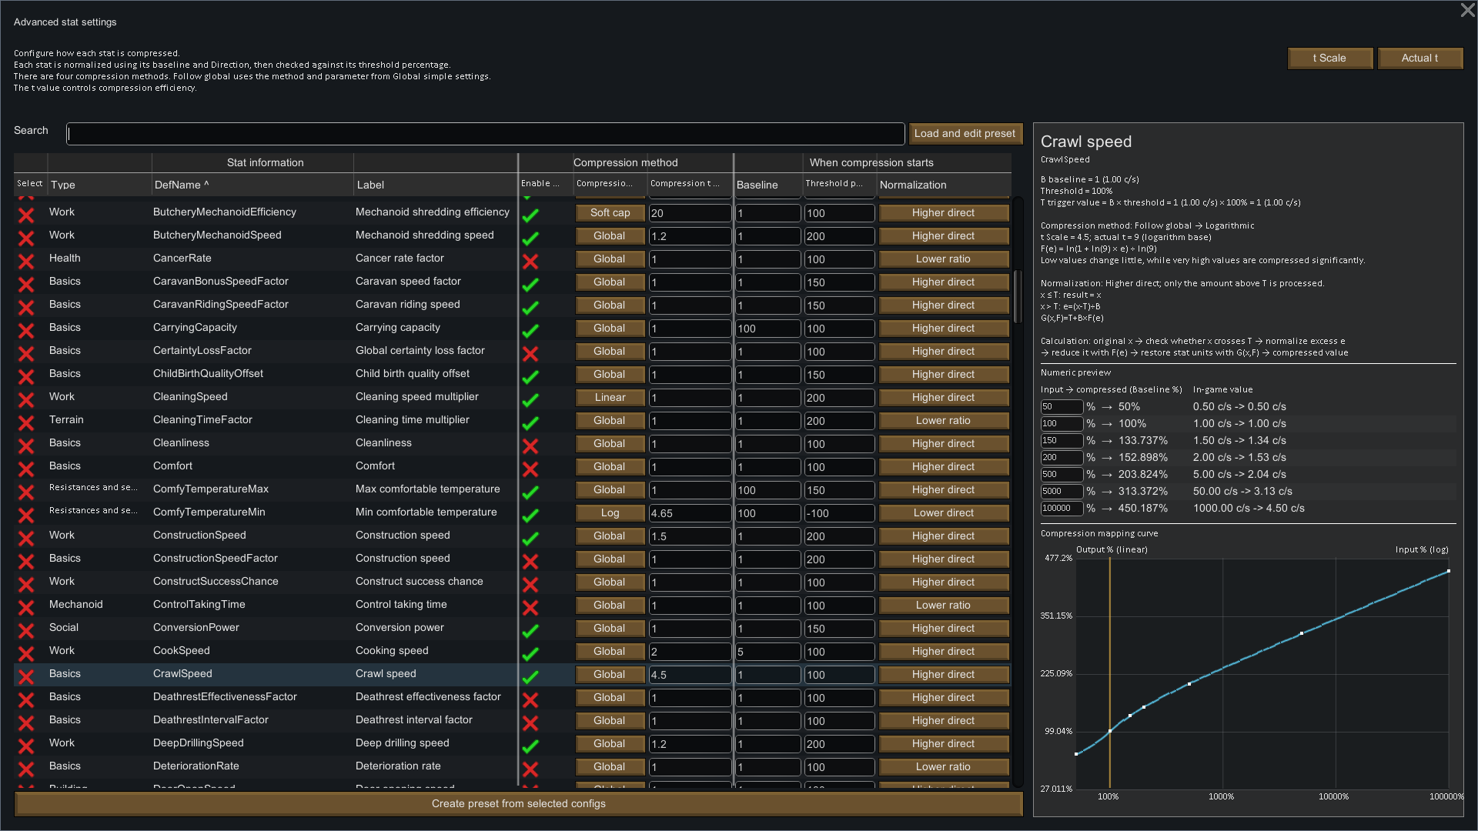Sort table by Baseline column

pyautogui.click(x=768, y=185)
